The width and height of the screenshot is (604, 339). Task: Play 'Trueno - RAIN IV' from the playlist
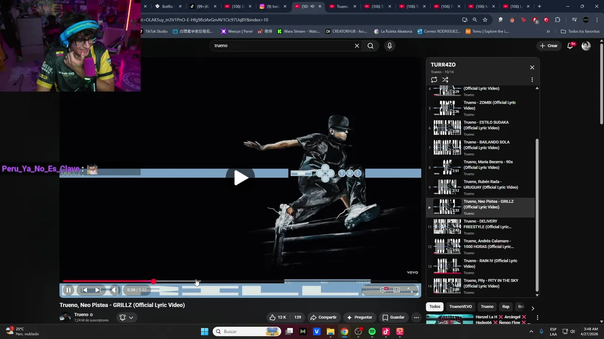pyautogui.click(x=480, y=266)
